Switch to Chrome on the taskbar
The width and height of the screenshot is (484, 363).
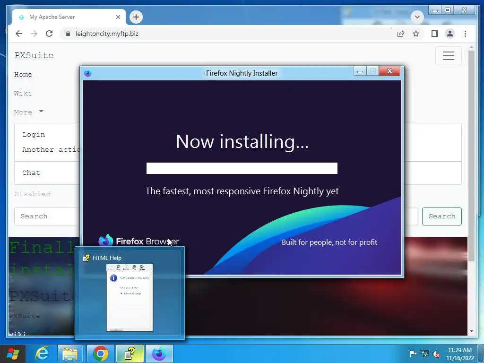[101, 354]
